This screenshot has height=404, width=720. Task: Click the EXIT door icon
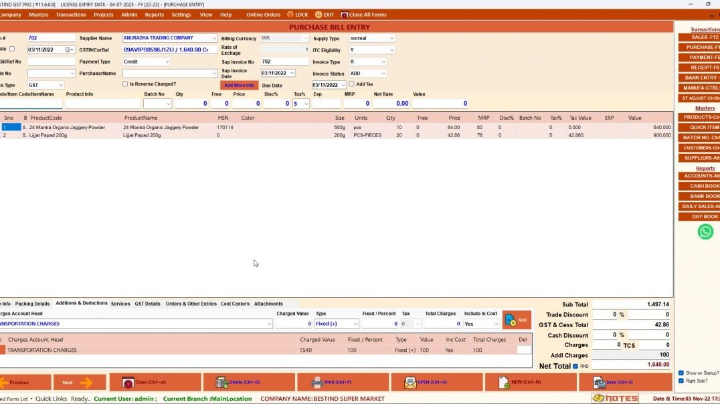(319, 14)
